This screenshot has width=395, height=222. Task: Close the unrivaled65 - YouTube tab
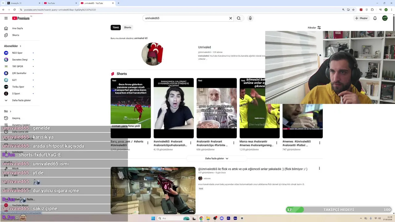(113, 3)
